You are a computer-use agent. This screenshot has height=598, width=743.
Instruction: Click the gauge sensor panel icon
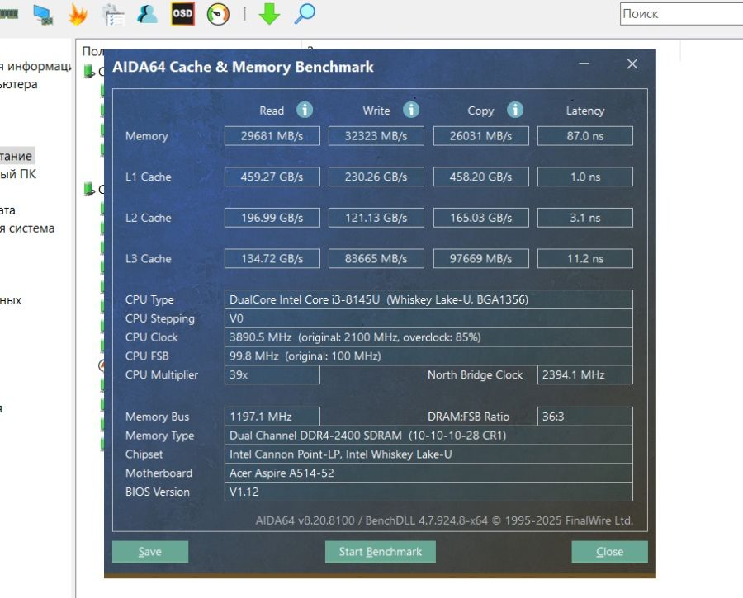pos(218,14)
